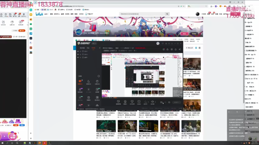Click the lock icon in streaming tool top toolbar
This screenshot has height=145, width=259.
(167, 49)
